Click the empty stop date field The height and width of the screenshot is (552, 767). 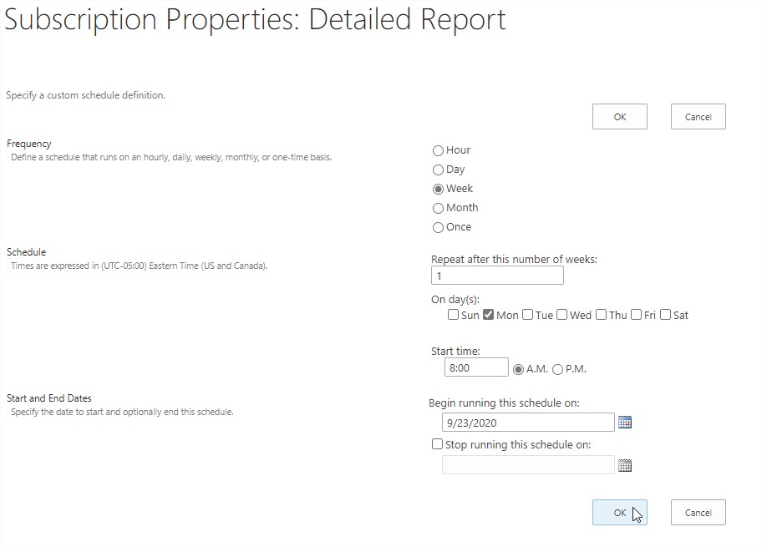point(528,465)
